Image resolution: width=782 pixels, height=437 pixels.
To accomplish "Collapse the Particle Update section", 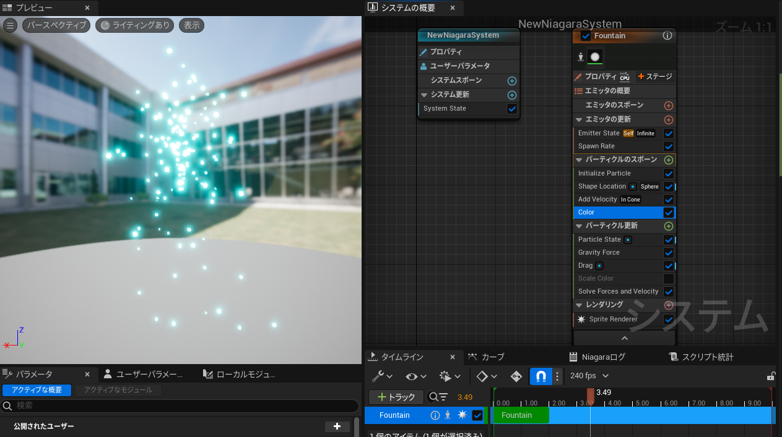I will tap(580, 226).
